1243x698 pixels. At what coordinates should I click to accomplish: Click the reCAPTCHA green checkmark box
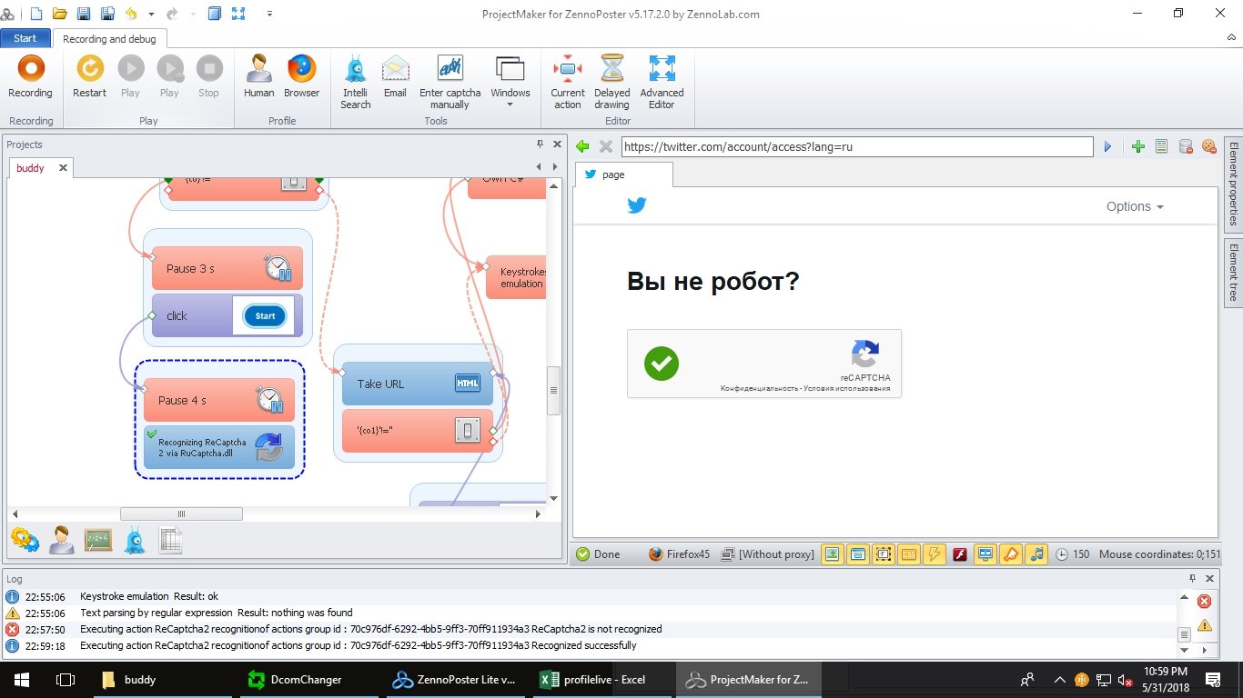pos(662,364)
